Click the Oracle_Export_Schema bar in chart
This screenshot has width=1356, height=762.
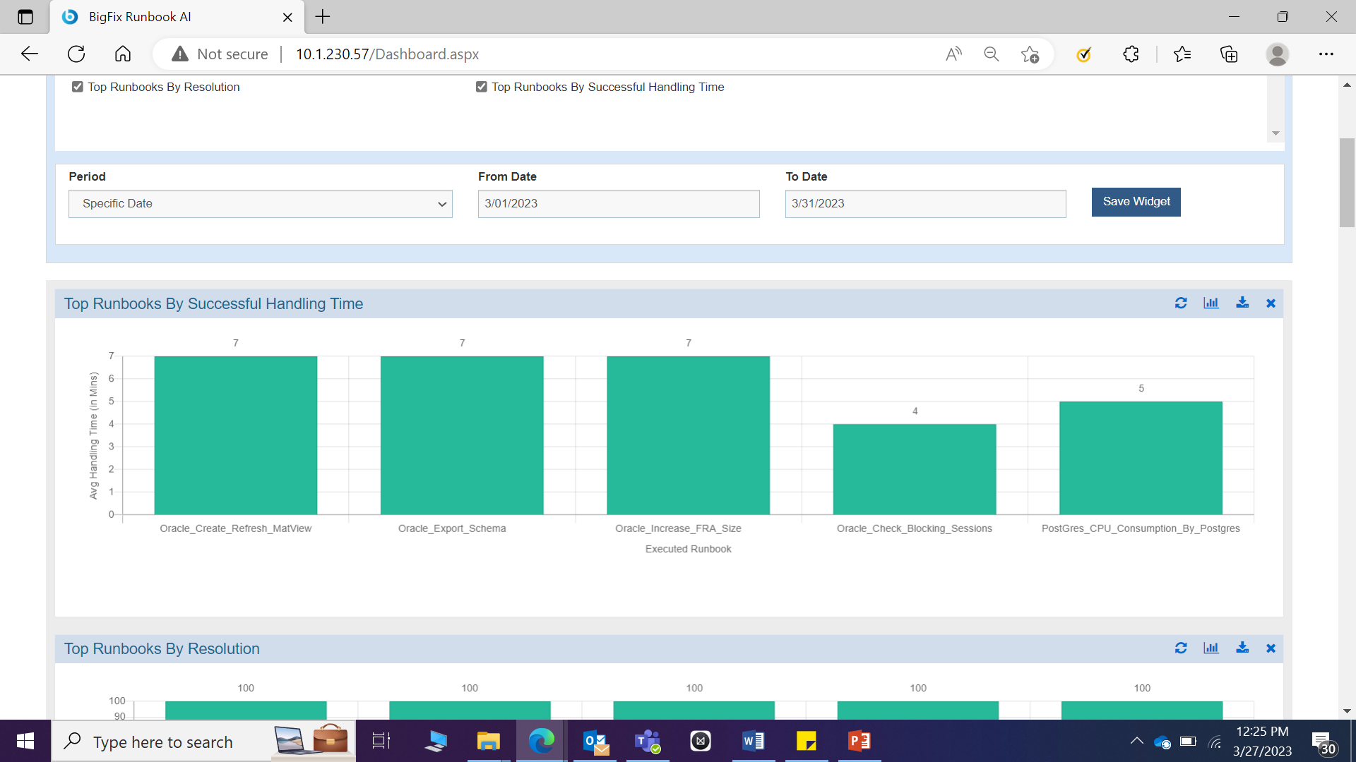(462, 435)
